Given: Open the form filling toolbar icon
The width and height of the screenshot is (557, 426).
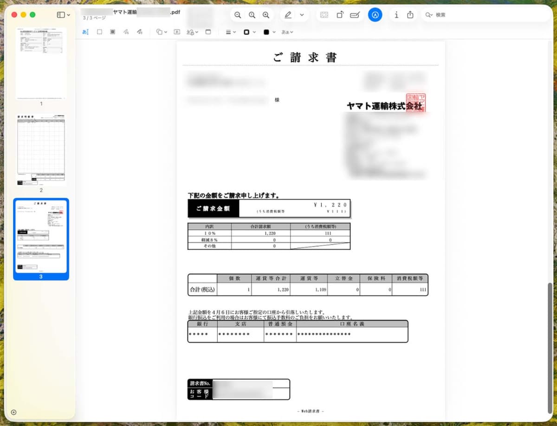Looking at the screenshot, I should pos(355,15).
